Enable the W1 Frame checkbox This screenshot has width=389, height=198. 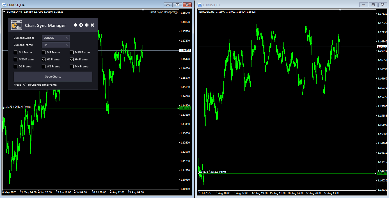pyautogui.click(x=44, y=66)
